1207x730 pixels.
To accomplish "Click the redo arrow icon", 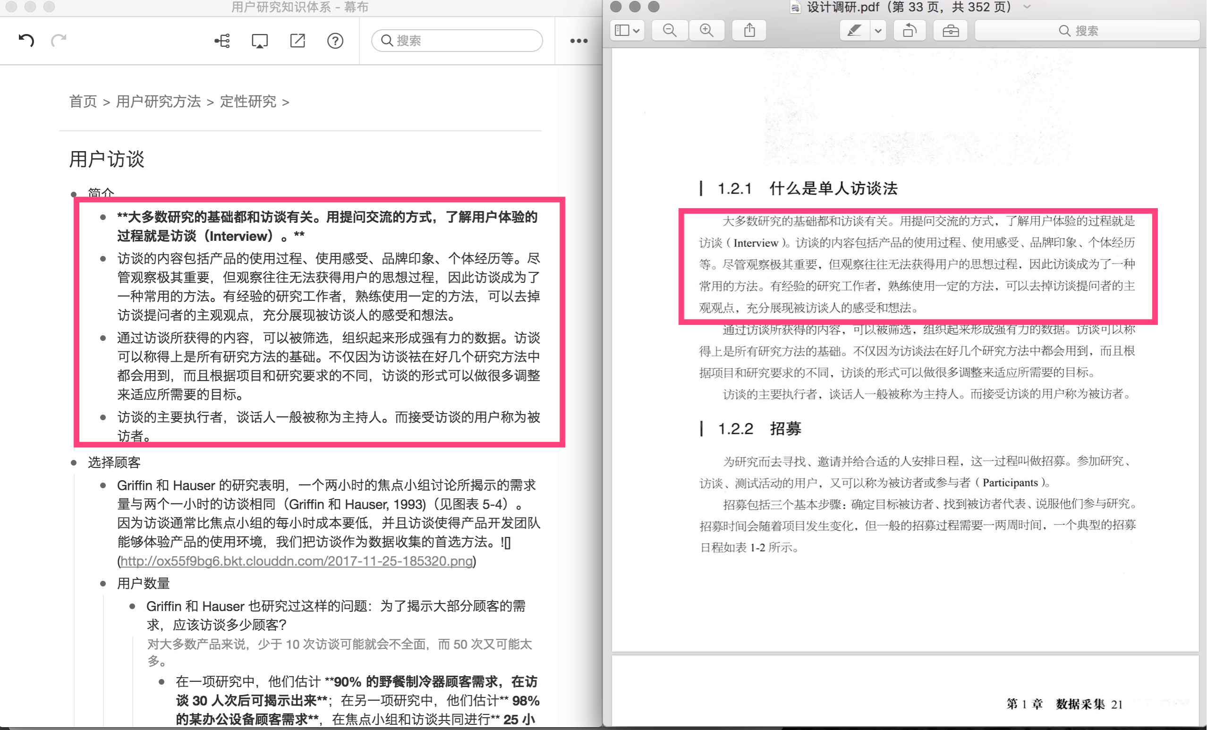I will click(59, 40).
